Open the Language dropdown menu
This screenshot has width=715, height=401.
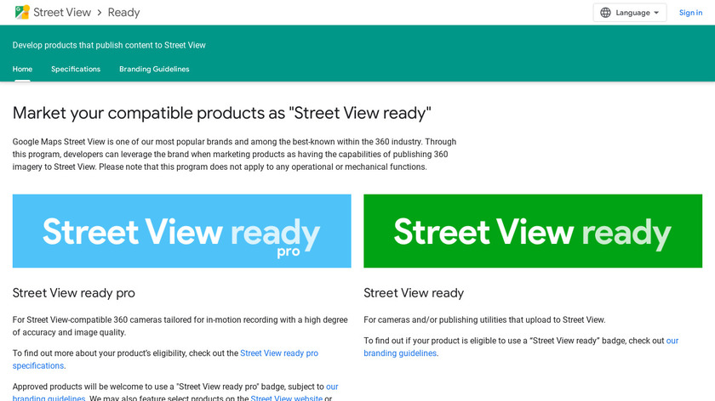[629, 13]
